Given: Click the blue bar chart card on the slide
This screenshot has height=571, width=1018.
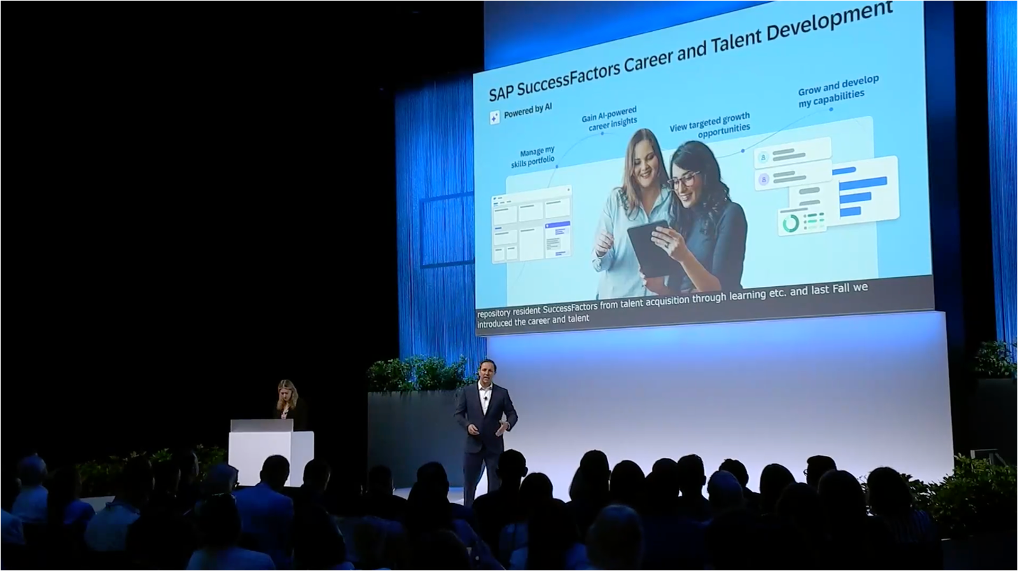Looking at the screenshot, I should (x=865, y=189).
